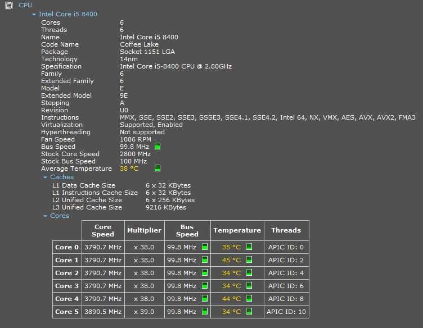Click the U0 revision value
The width and height of the screenshot is (423, 328).
coord(124,110)
